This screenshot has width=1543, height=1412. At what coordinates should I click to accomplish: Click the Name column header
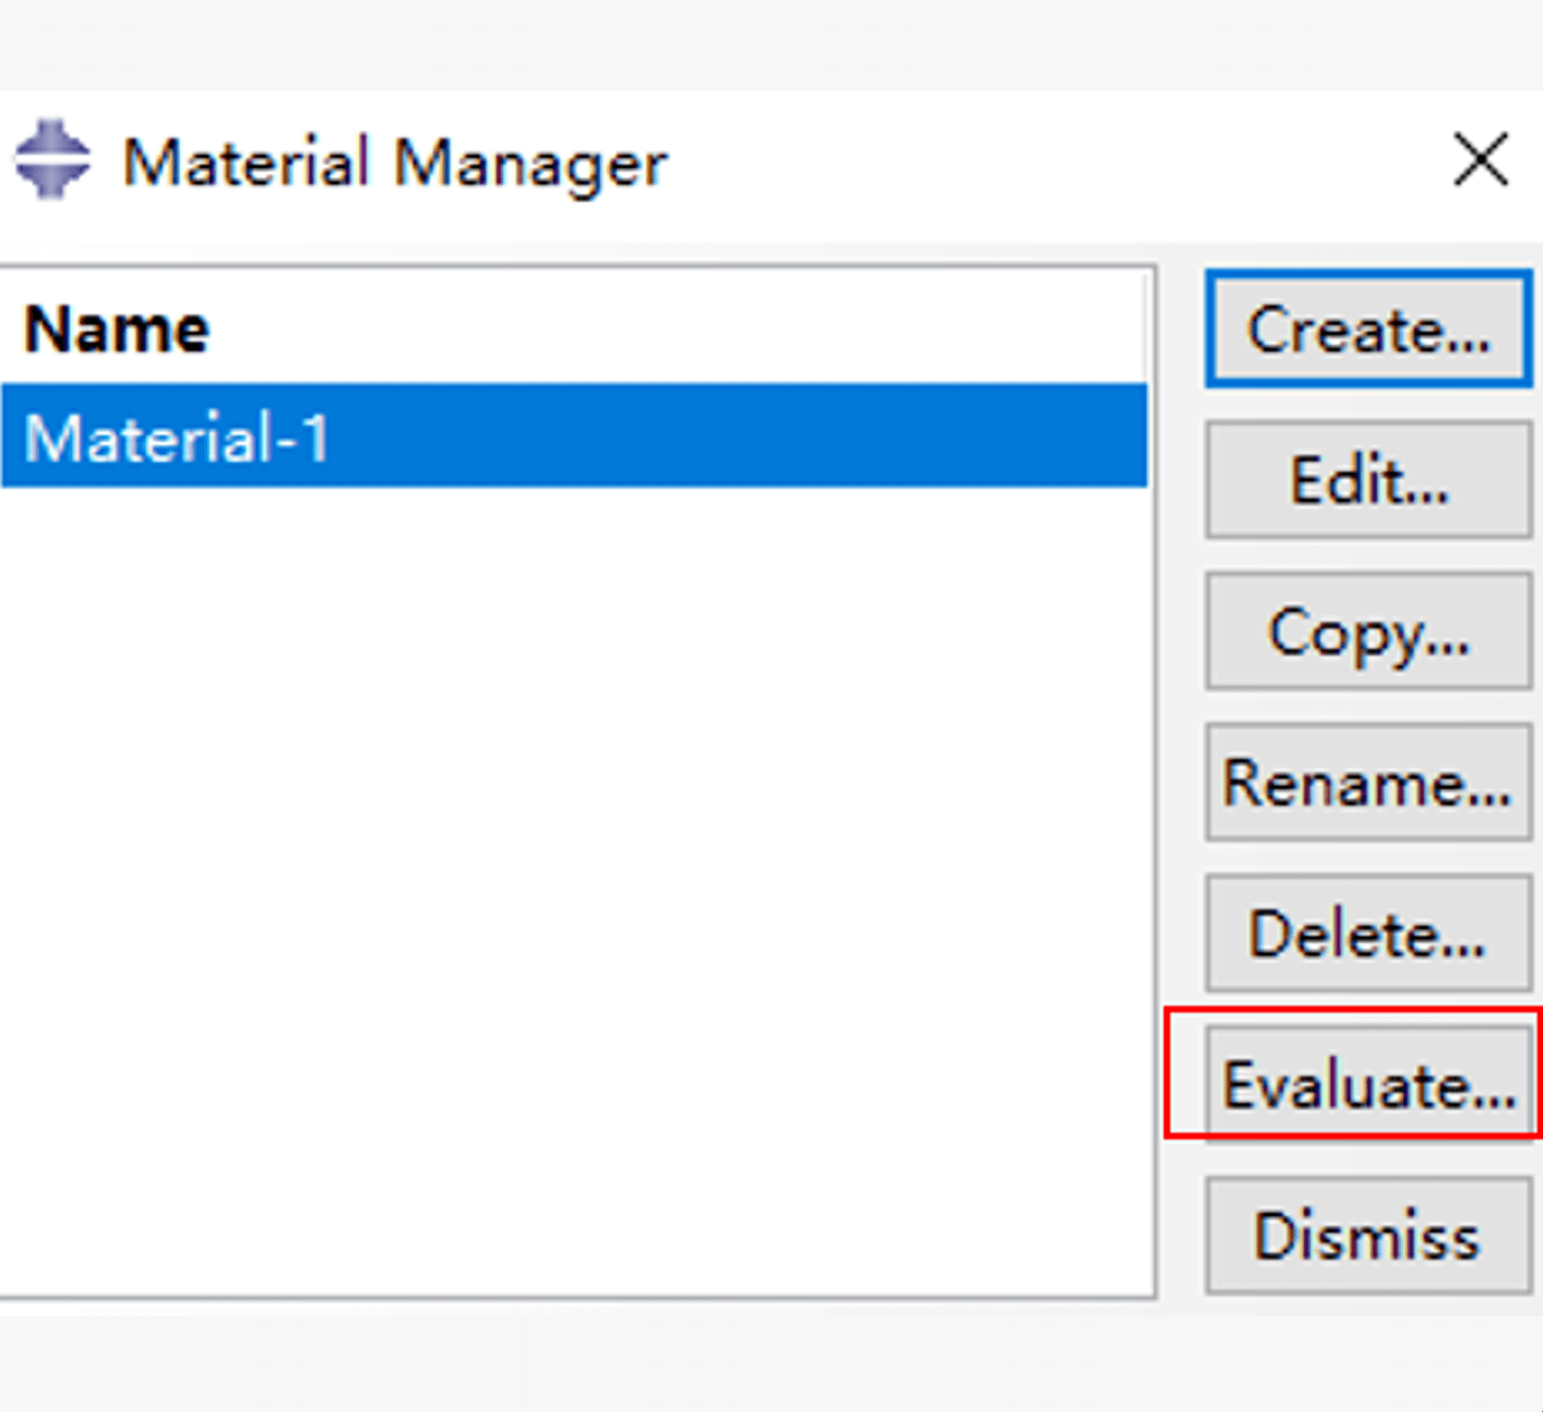coord(117,330)
